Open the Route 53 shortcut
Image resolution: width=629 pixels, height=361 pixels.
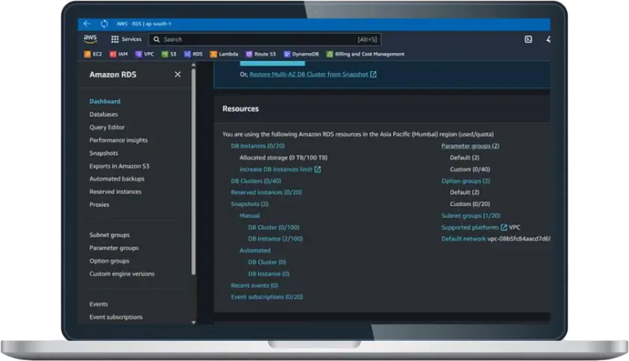[260, 54]
